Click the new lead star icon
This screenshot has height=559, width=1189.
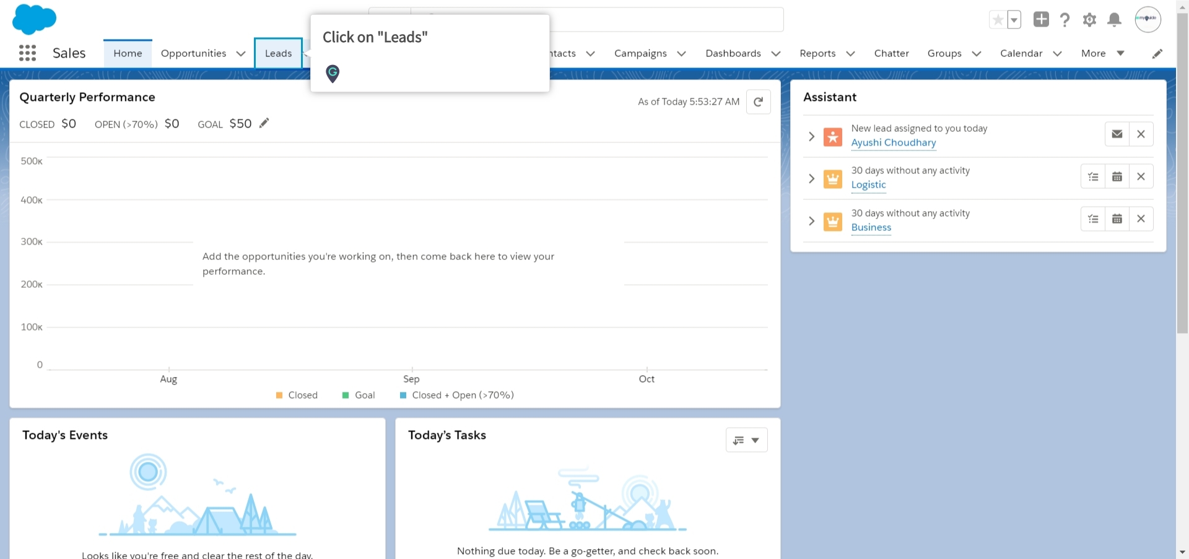(832, 137)
